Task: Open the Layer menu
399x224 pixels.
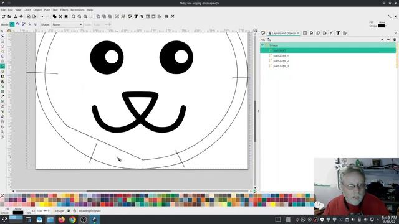Action: 27,10
